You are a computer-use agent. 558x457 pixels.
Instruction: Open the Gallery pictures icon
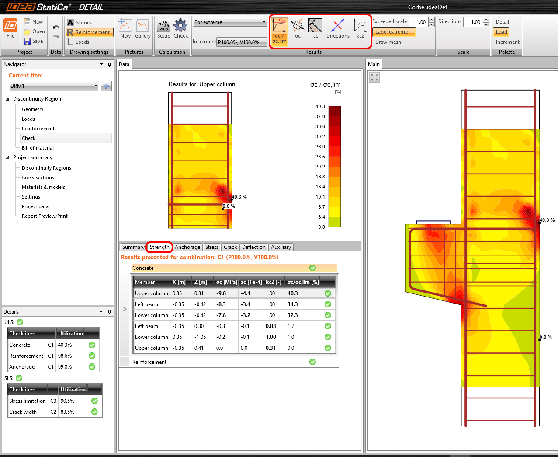tap(142, 29)
